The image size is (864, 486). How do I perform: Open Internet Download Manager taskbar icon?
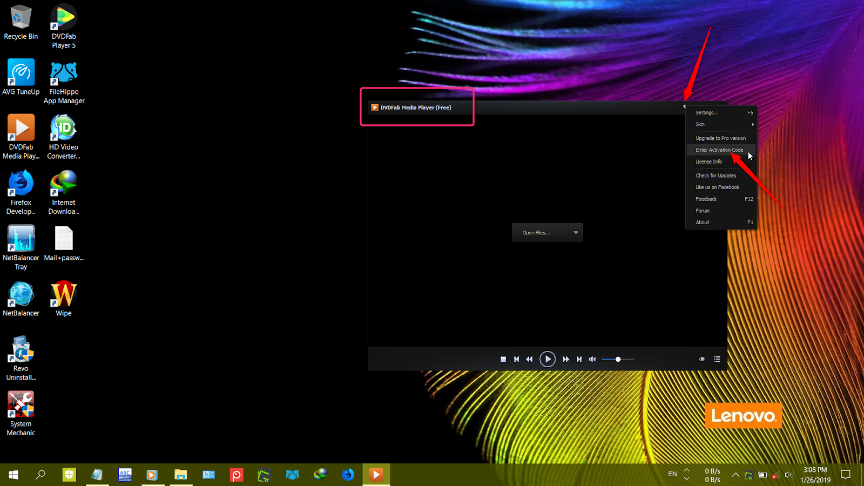pos(320,475)
